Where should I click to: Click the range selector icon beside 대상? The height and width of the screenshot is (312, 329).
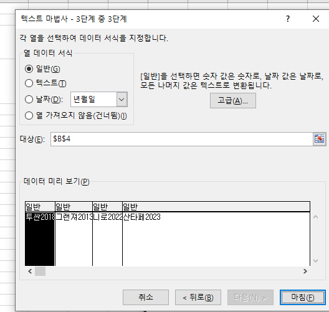tap(320, 139)
